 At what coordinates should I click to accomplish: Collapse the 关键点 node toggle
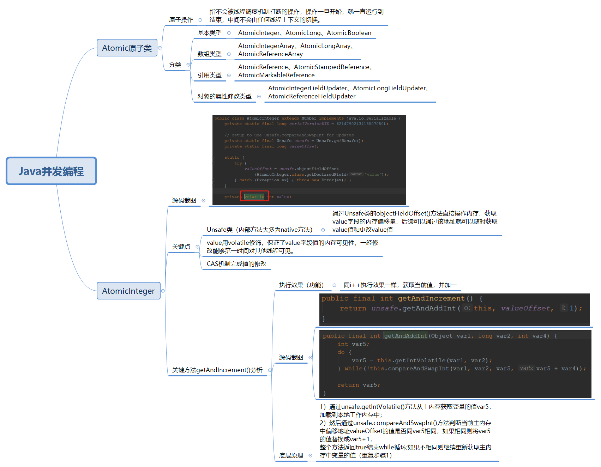tap(198, 247)
